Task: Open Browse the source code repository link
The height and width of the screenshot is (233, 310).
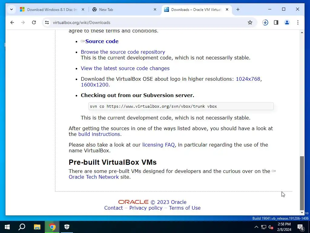Action: 123,52
